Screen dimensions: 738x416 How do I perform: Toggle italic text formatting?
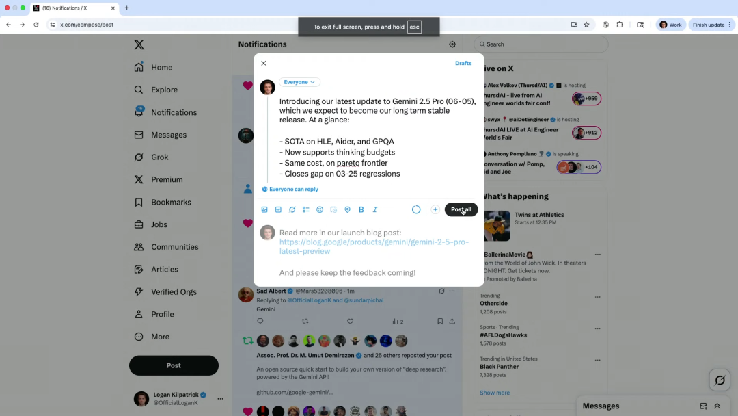tap(375, 209)
